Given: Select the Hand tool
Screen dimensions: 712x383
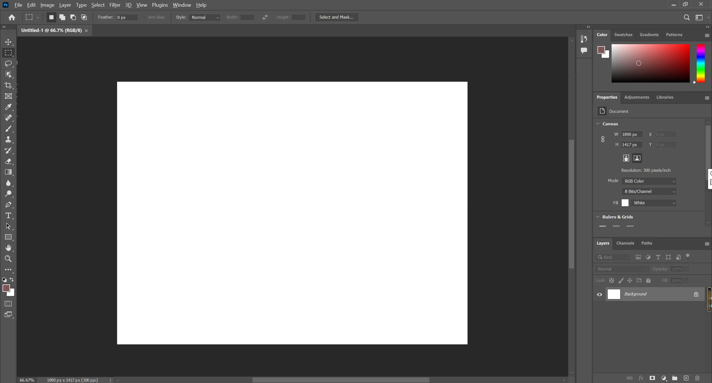Looking at the screenshot, I should (x=8, y=248).
